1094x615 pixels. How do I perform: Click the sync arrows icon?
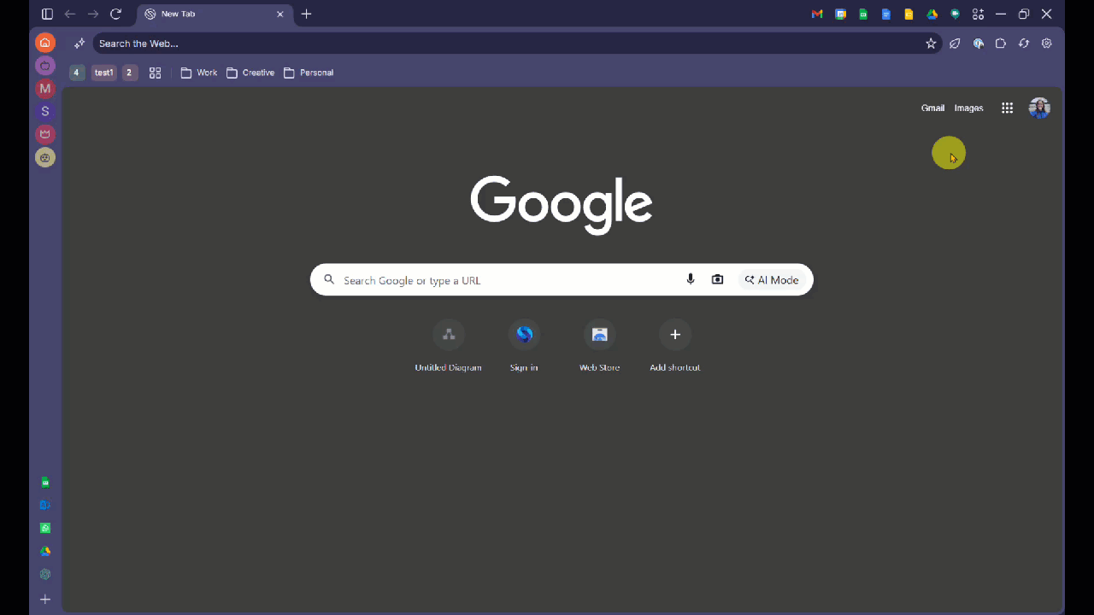tap(1024, 44)
